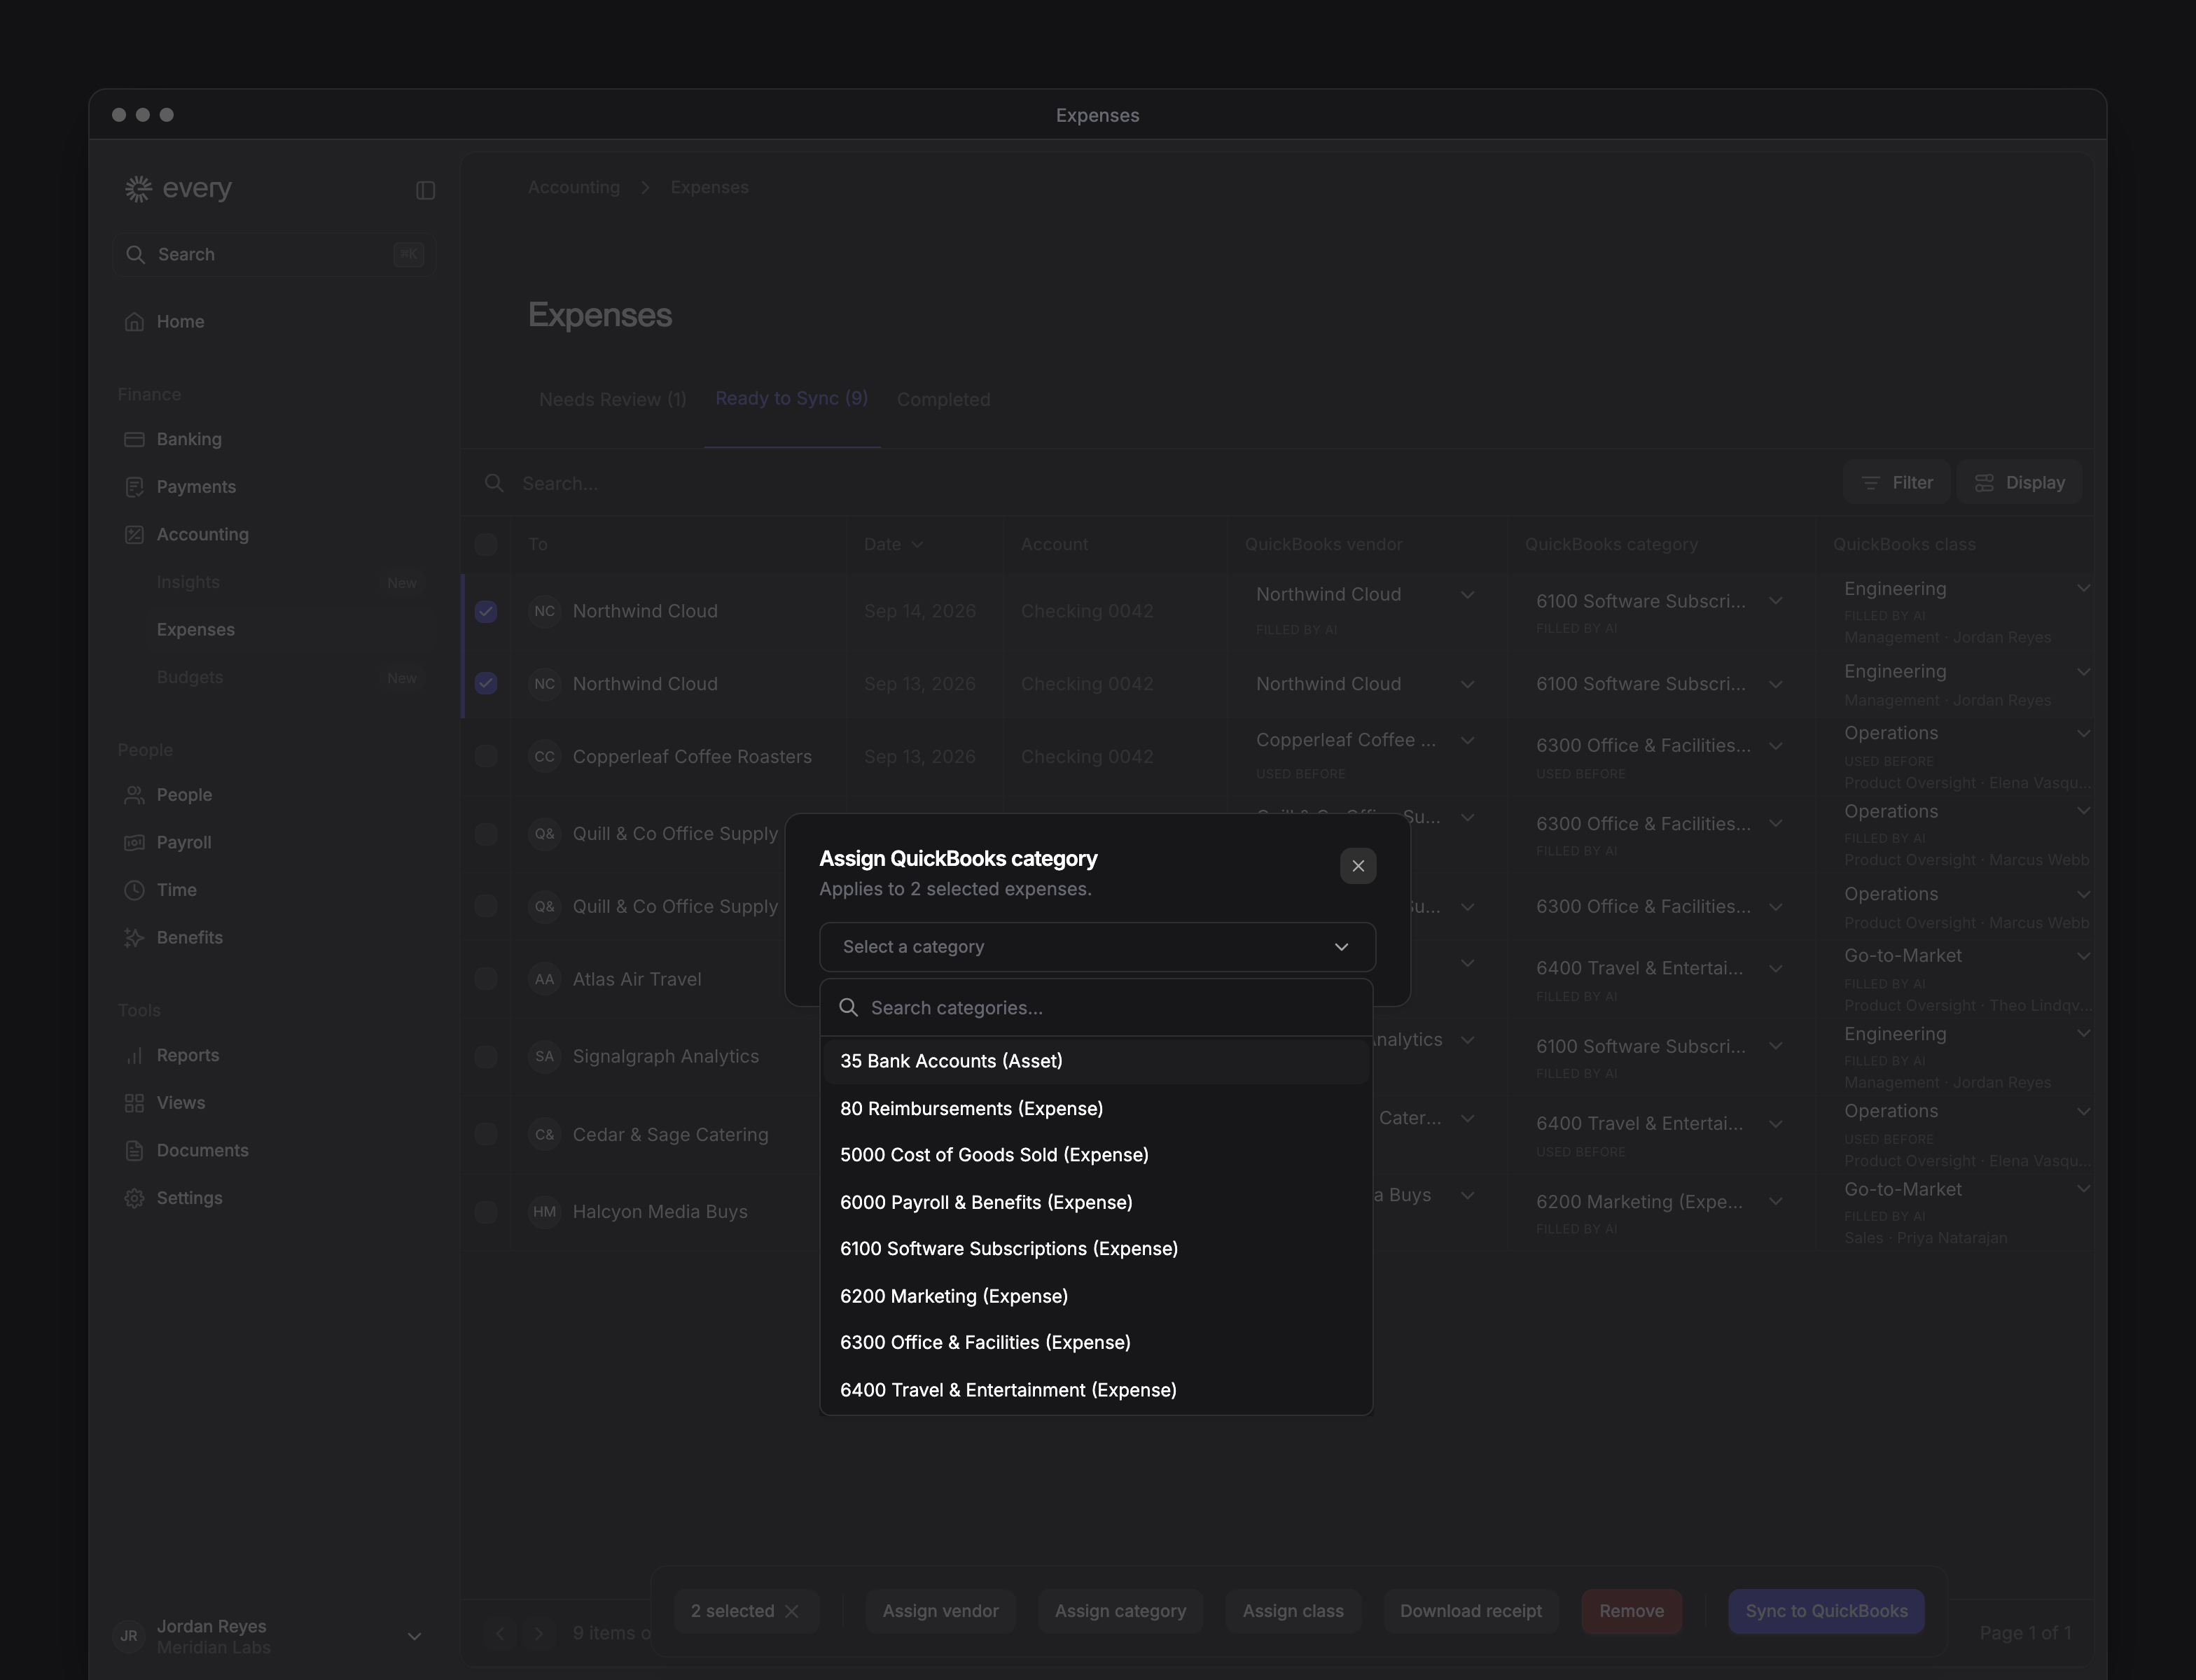Click the expenses table search magnifier icon
2196x1680 pixels.
coord(494,483)
